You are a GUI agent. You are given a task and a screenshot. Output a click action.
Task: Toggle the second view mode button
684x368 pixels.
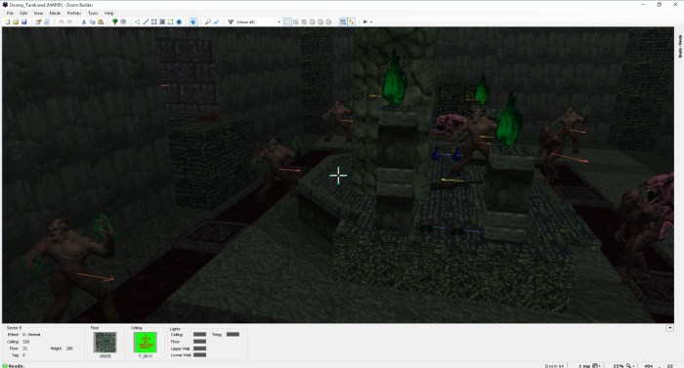click(x=296, y=21)
